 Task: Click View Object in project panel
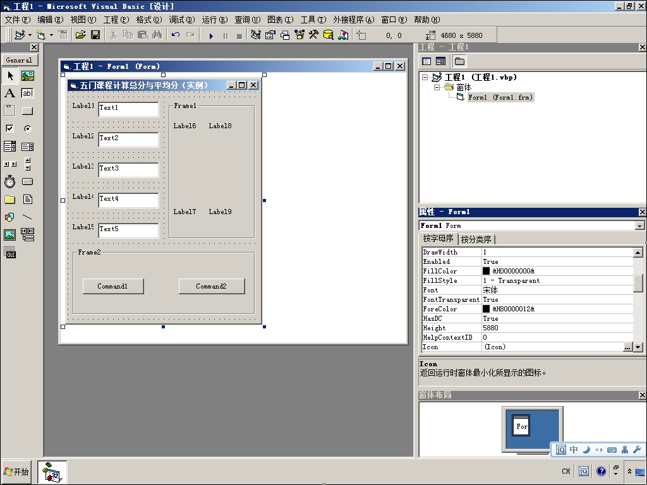click(x=440, y=61)
